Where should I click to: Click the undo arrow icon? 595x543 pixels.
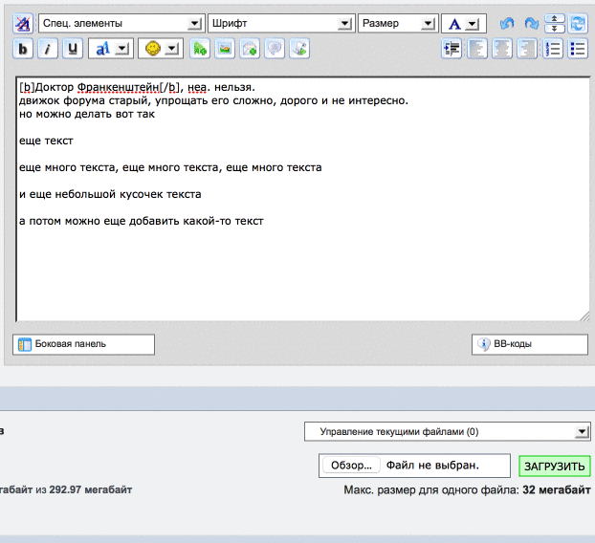507,23
